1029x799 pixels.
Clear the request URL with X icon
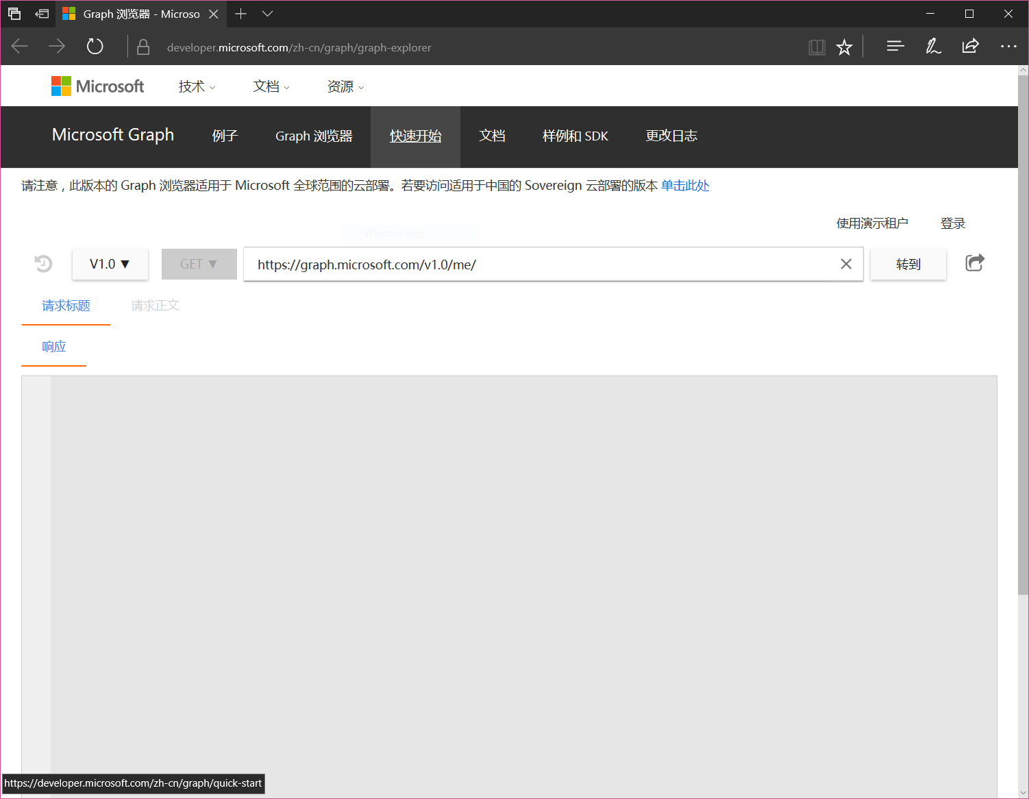[x=846, y=265]
